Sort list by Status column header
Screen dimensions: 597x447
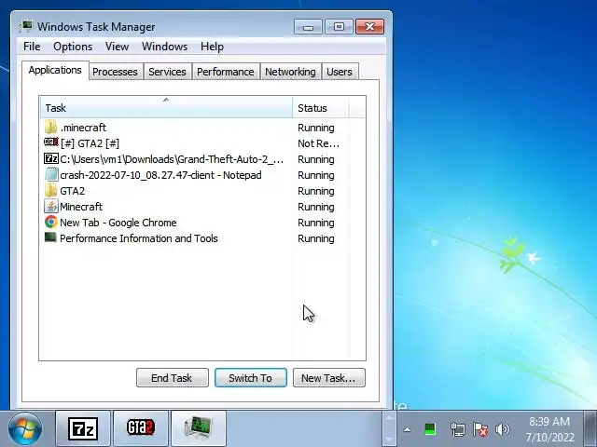[321, 108]
